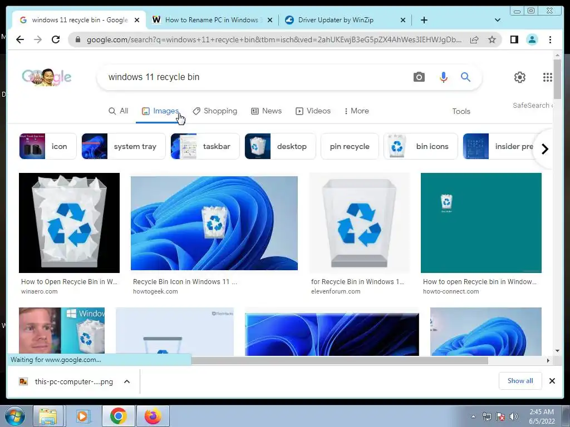Open a new tab

click(x=424, y=20)
